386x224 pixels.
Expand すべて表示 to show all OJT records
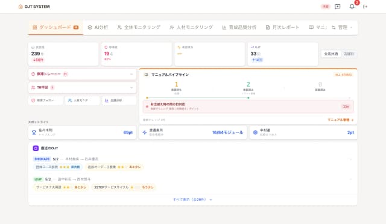[x=192, y=200]
